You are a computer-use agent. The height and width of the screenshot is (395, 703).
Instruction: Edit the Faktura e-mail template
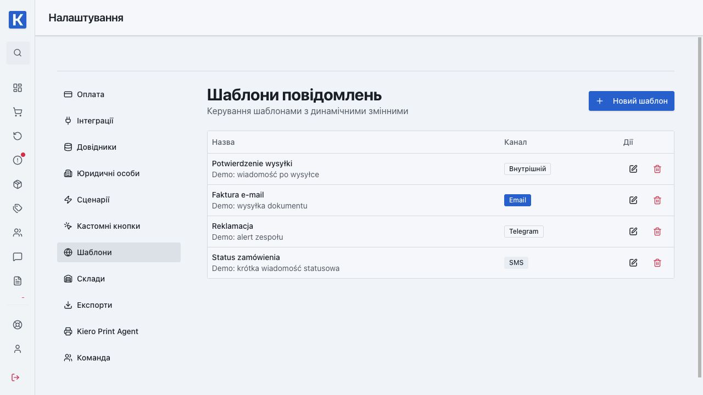pos(633,200)
